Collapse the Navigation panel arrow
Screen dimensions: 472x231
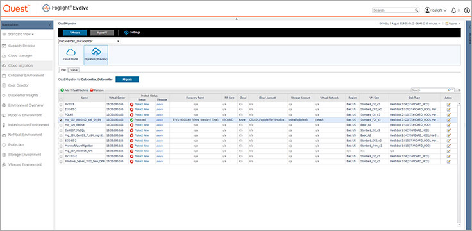pyautogui.click(x=50, y=25)
